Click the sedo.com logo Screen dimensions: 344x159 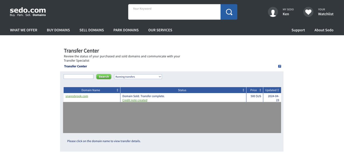click(x=28, y=12)
